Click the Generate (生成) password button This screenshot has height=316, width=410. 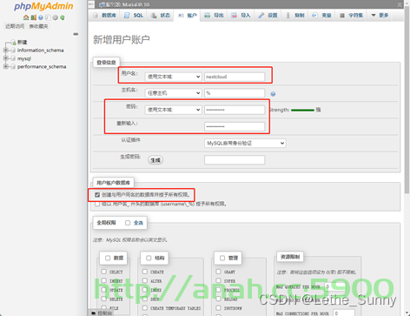[155, 160]
